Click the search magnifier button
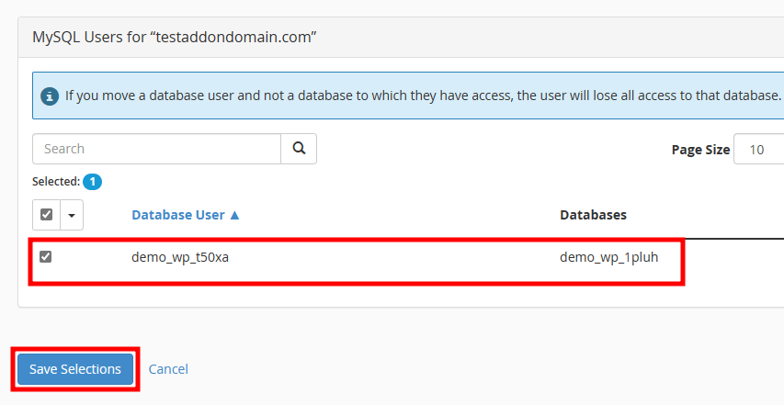This screenshot has height=405, width=784. (299, 149)
